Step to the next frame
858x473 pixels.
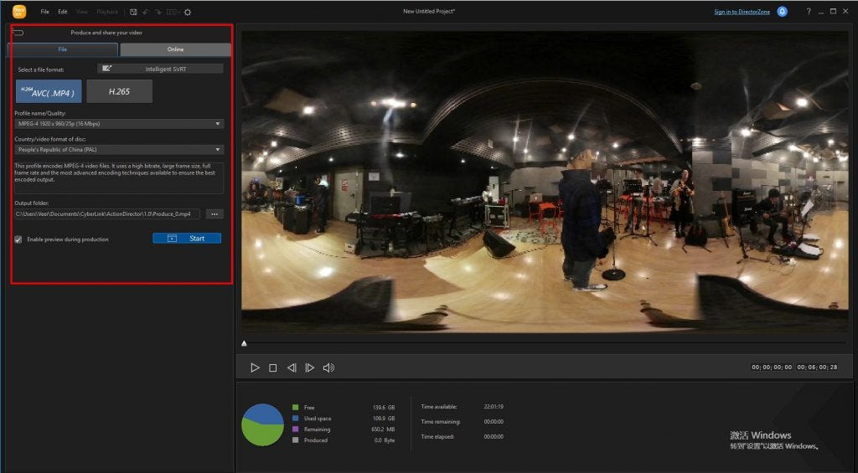pos(310,368)
